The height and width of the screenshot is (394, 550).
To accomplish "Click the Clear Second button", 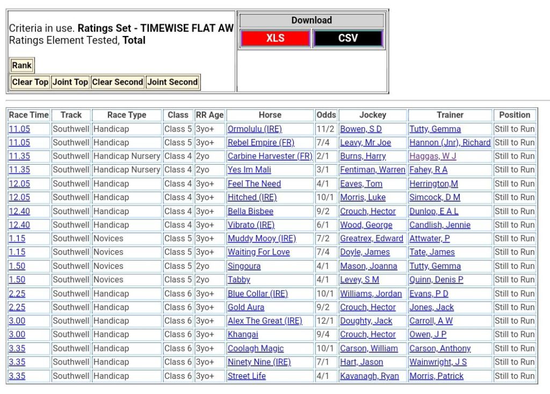I will [117, 82].
